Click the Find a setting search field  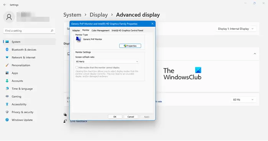pos(29,31)
